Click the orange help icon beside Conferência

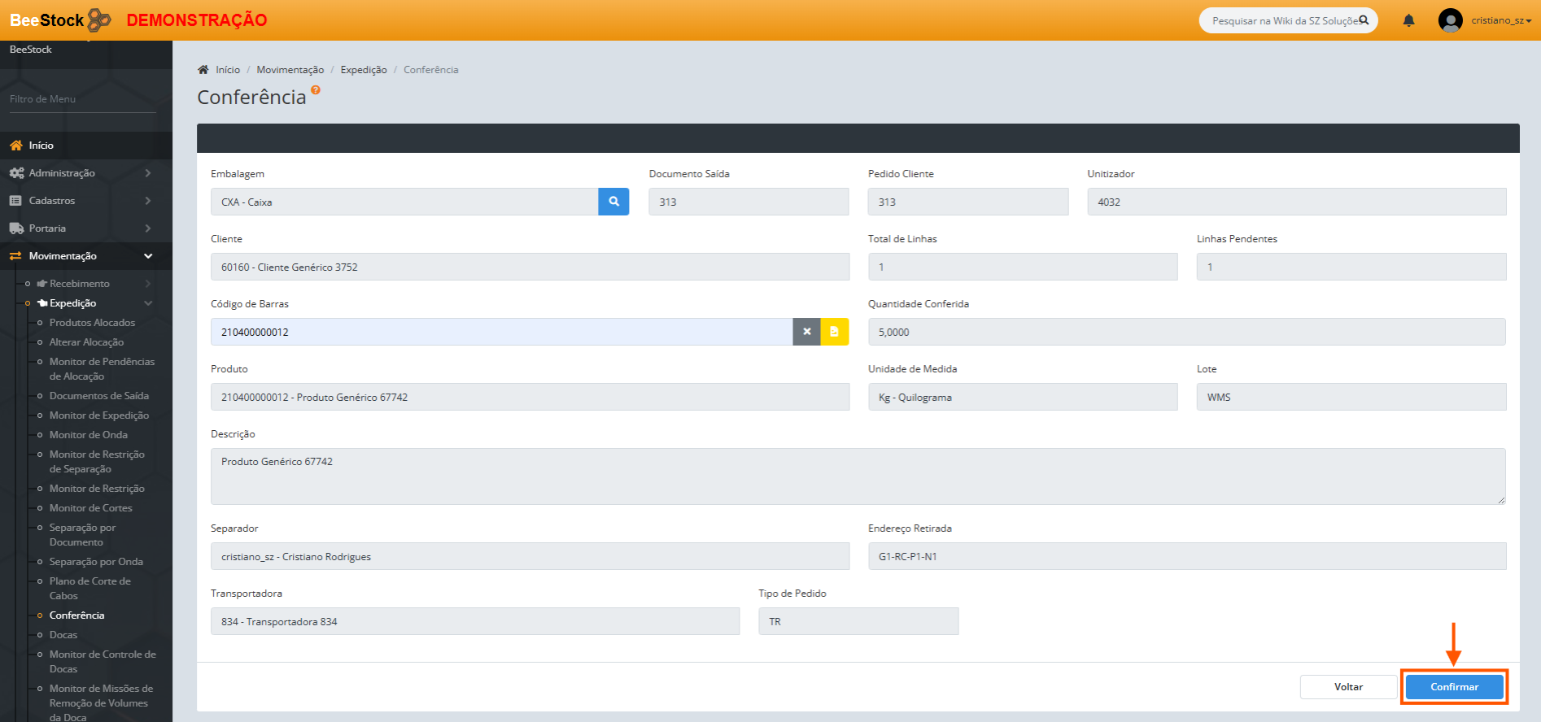[x=316, y=90]
